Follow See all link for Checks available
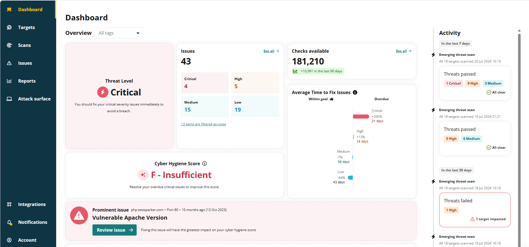The width and height of the screenshot is (529, 247). (x=403, y=51)
